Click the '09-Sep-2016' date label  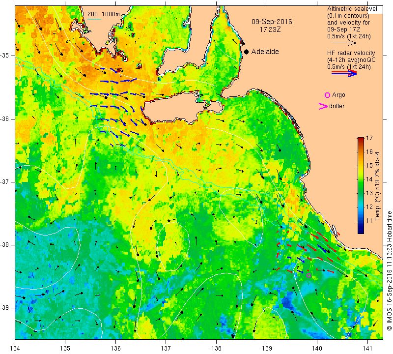[272, 22]
